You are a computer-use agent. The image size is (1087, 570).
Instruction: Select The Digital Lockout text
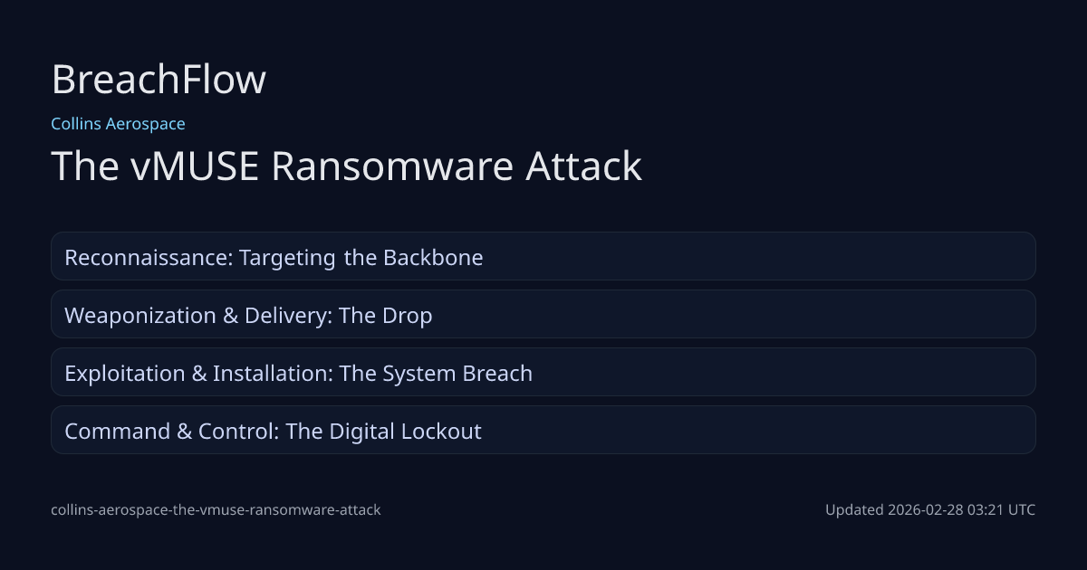[x=383, y=432]
